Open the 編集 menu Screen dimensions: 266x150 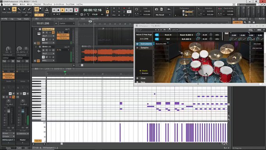15,4
